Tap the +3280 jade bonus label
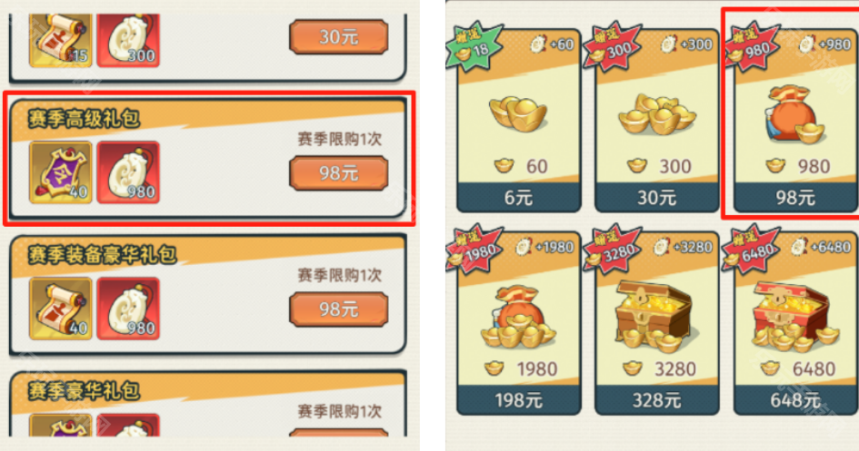This screenshot has height=451, width=859. [x=684, y=247]
